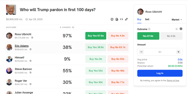Click the info icon beside Outcome

[x=149, y=29]
